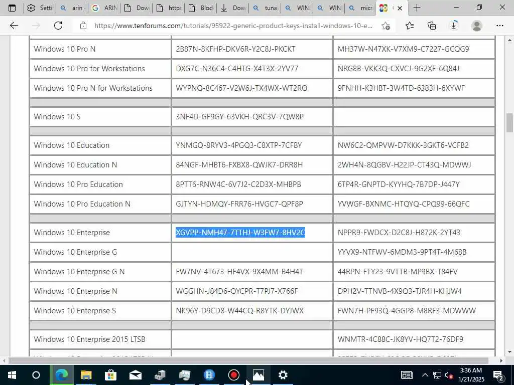Image resolution: width=514 pixels, height=385 pixels.
Task: Open the Collections panel
Action: 432,26
